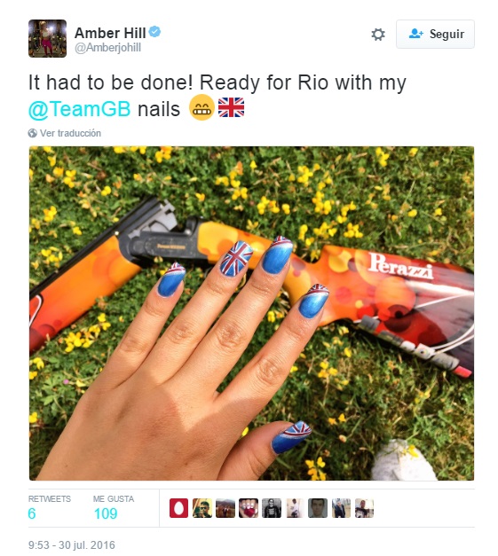
Task: Open the tweet timestamp 9:53 - 30 jul. 2016
Action: pos(72,545)
